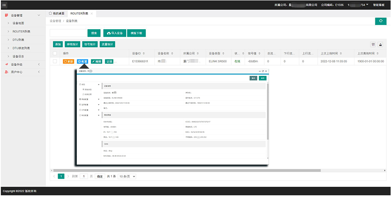Click the hamburger menu icon in top bar
Viewport: 391px width, 197px height.
click(x=4, y=5)
